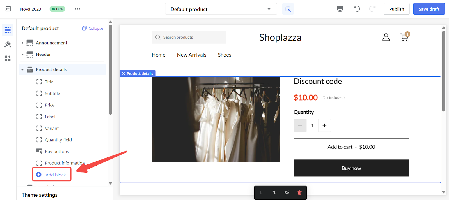Click the Collapse icon beside Default product
The image size is (449, 200).
point(84,28)
